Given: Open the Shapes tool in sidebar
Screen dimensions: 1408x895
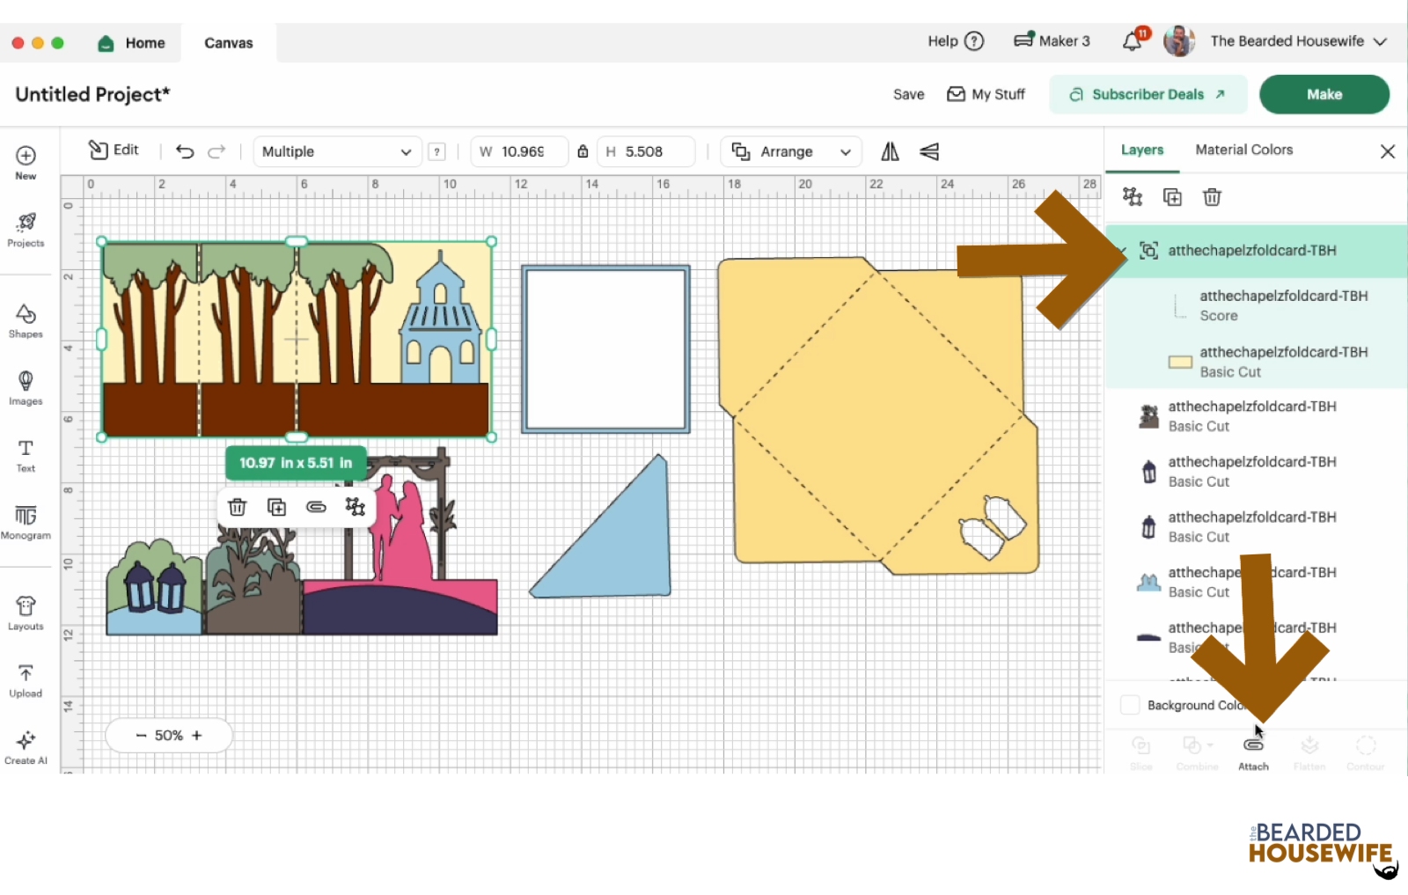Looking at the screenshot, I should 26,320.
